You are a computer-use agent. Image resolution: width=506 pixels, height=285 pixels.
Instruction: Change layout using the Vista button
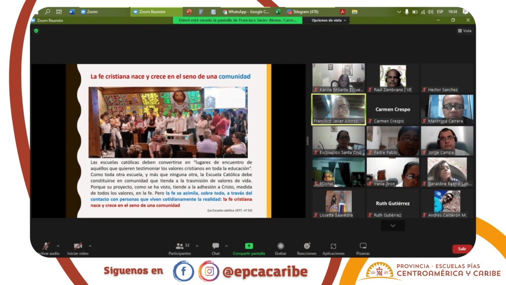tap(464, 31)
